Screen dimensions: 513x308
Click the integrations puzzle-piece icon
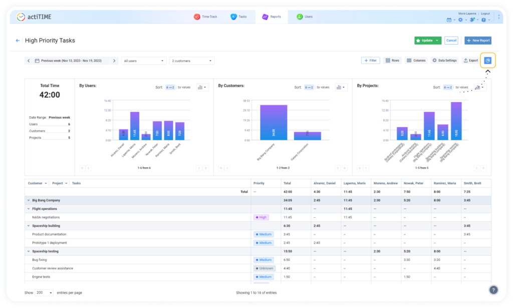click(x=472, y=19)
